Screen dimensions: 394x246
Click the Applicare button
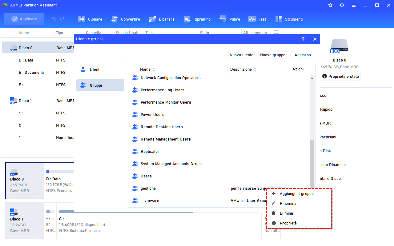24,19
